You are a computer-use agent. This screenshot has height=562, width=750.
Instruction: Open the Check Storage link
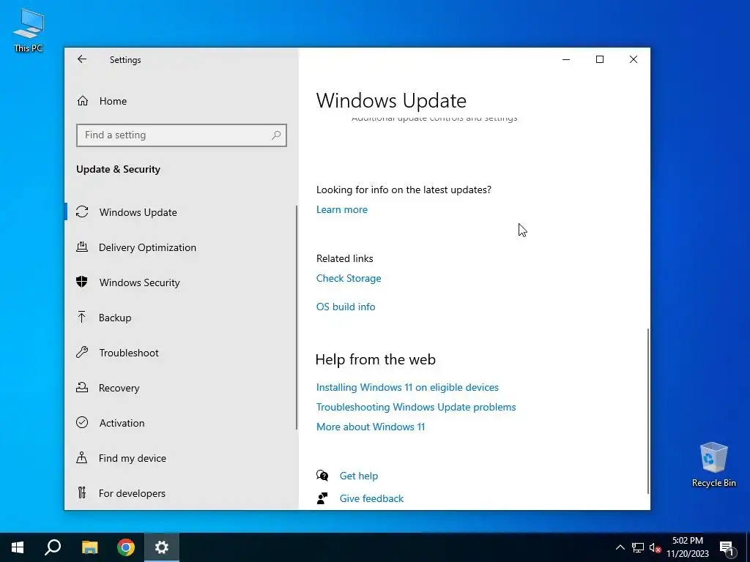(x=349, y=278)
